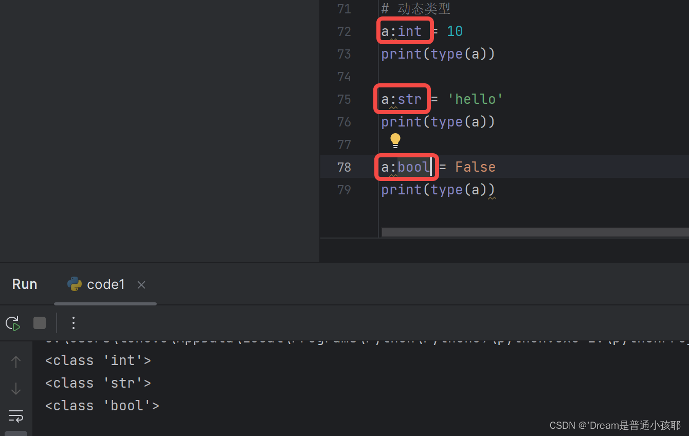
Task: Click the str annotation on line 75
Action: pos(410,99)
